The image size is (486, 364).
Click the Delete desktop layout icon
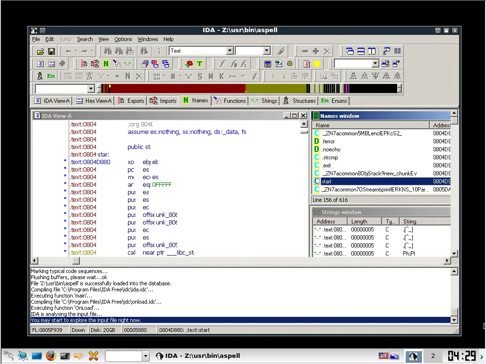pyautogui.click(x=396, y=64)
